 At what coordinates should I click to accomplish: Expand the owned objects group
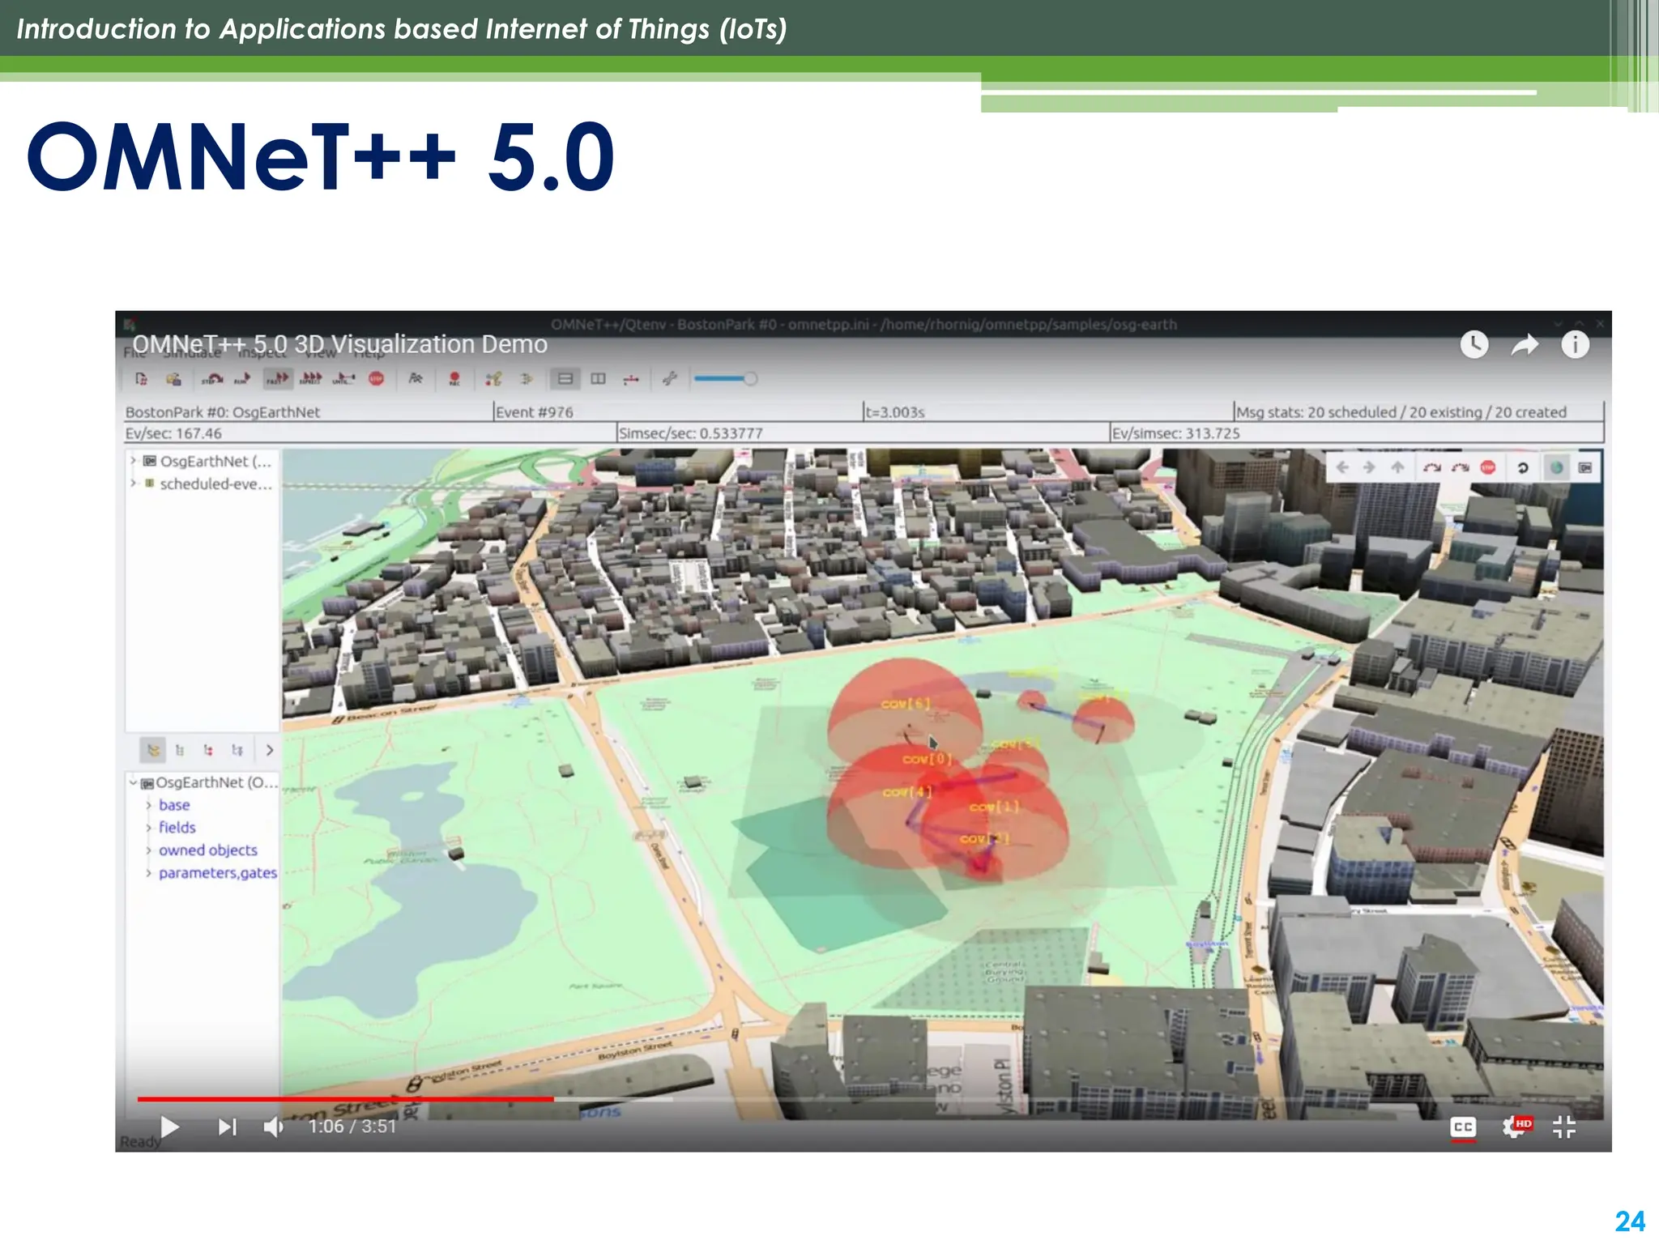pyautogui.click(x=148, y=850)
